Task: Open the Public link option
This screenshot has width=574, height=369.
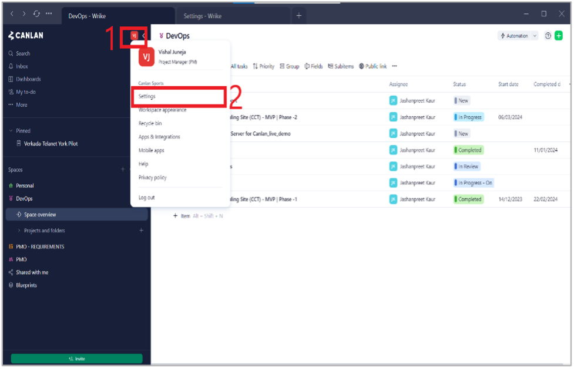Action: point(372,66)
